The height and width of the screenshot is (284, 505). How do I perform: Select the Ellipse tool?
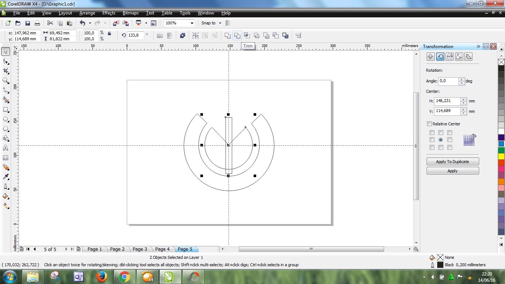[x=6, y=119]
